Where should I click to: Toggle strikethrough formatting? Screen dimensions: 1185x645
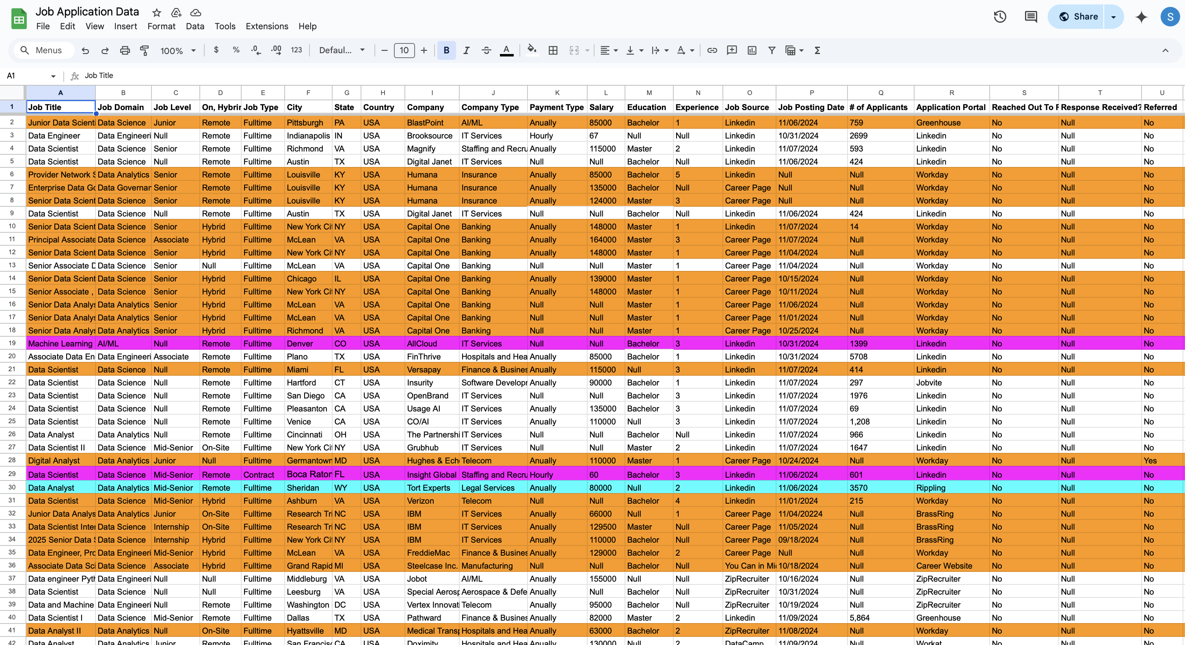[486, 51]
